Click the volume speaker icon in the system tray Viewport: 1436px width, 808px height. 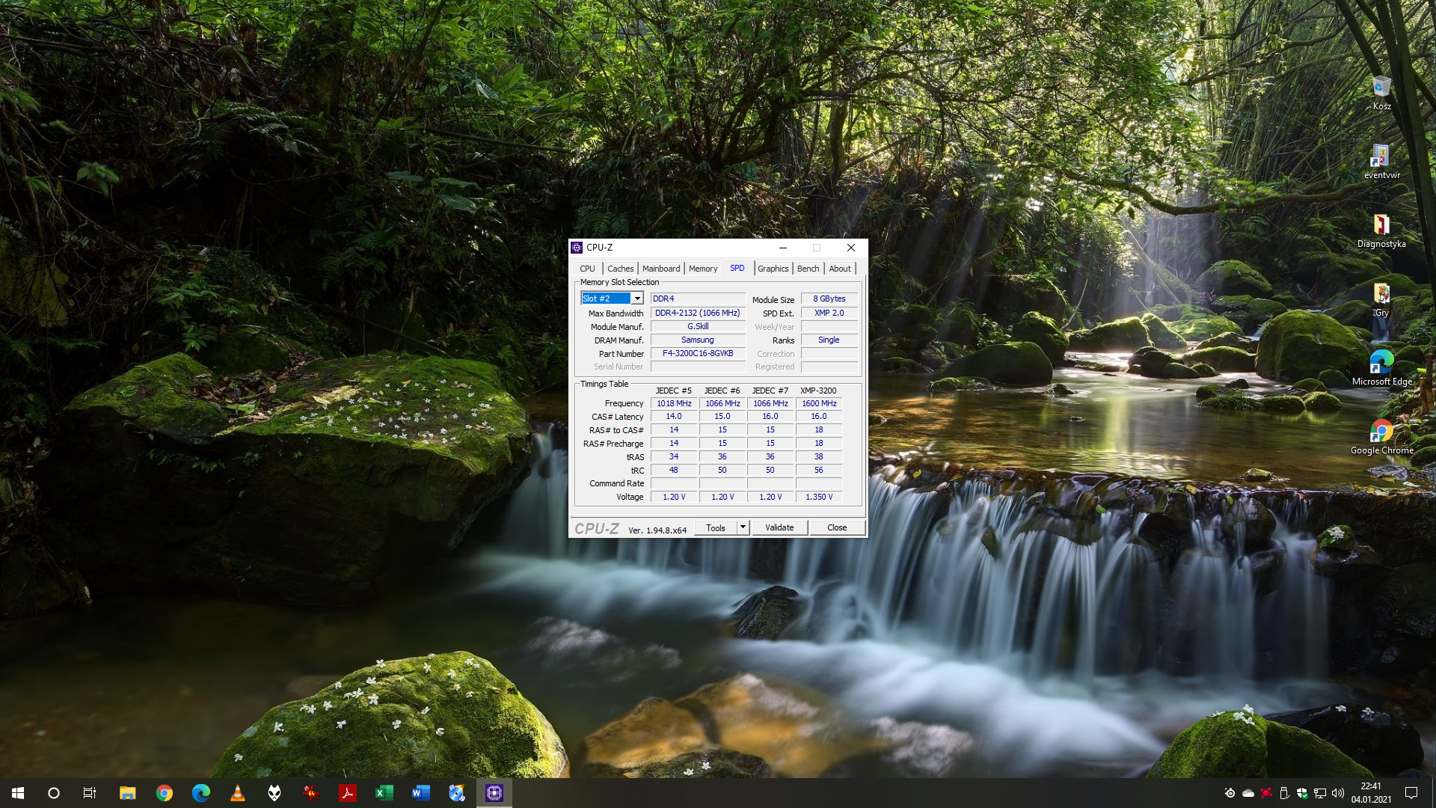(1338, 793)
